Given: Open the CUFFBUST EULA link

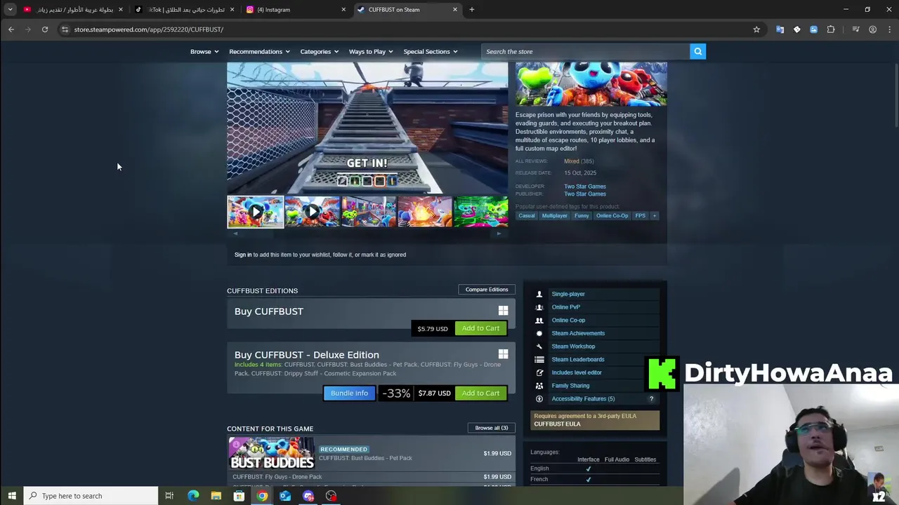Looking at the screenshot, I should [557, 424].
